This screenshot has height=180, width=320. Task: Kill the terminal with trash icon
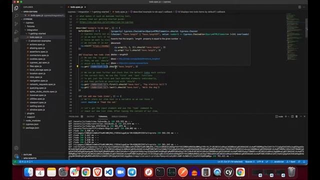click(296, 116)
